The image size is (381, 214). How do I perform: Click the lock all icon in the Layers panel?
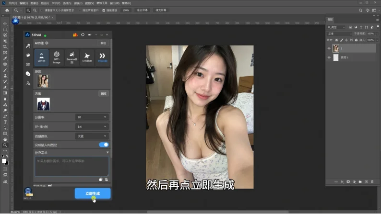(x=356, y=40)
